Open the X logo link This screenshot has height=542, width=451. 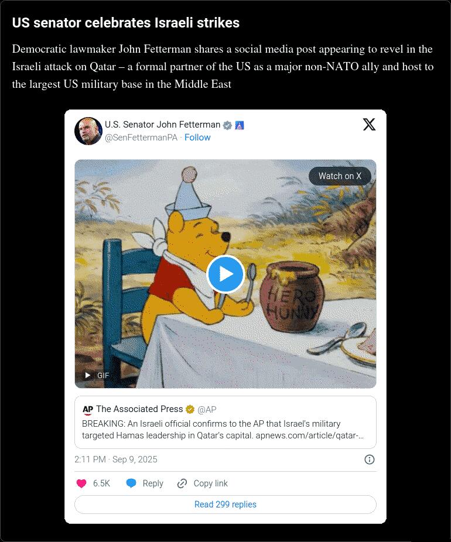coord(369,125)
